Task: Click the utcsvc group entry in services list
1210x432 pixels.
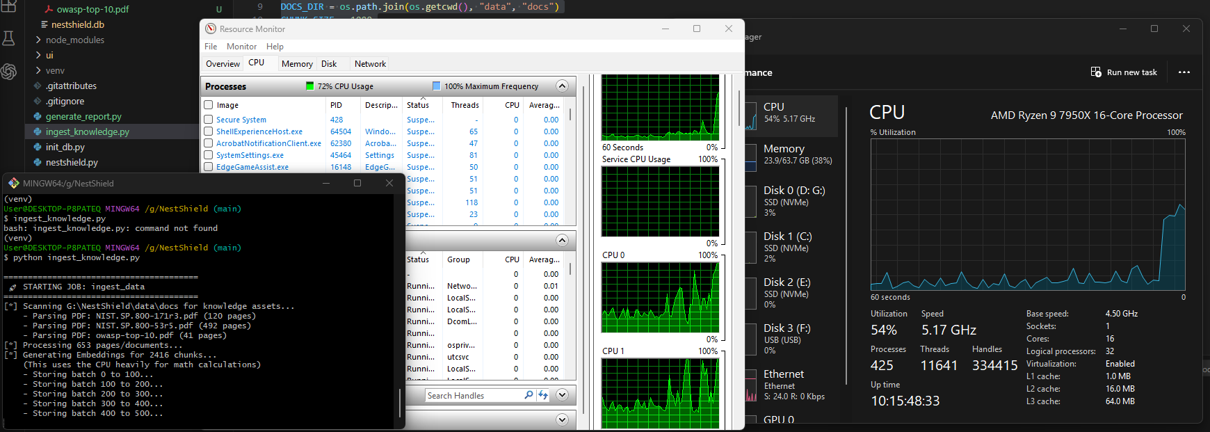Action: (458, 357)
